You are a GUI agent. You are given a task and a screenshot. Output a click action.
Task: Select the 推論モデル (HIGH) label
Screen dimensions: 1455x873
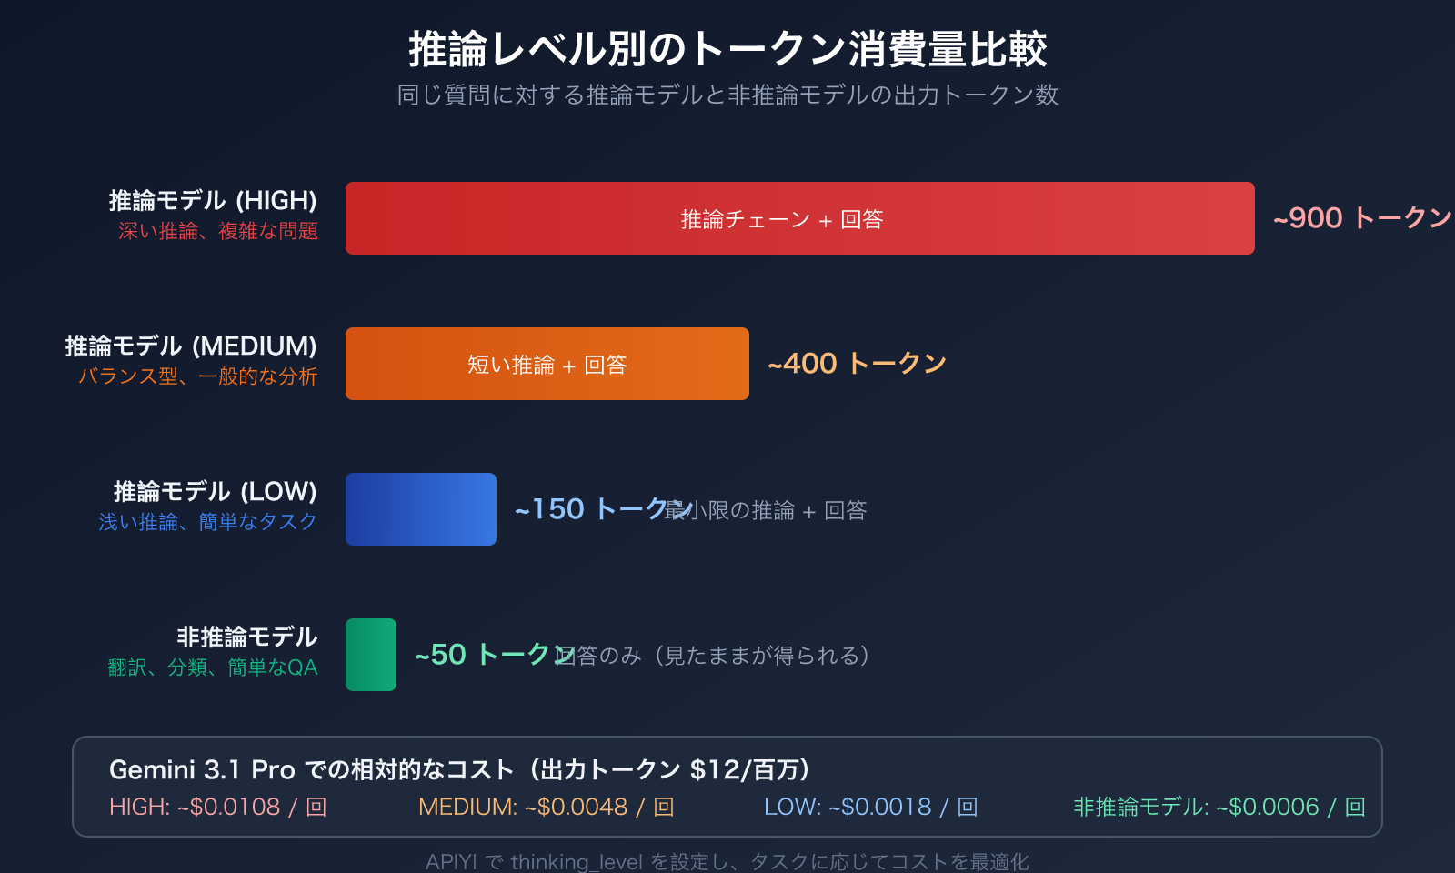213,200
